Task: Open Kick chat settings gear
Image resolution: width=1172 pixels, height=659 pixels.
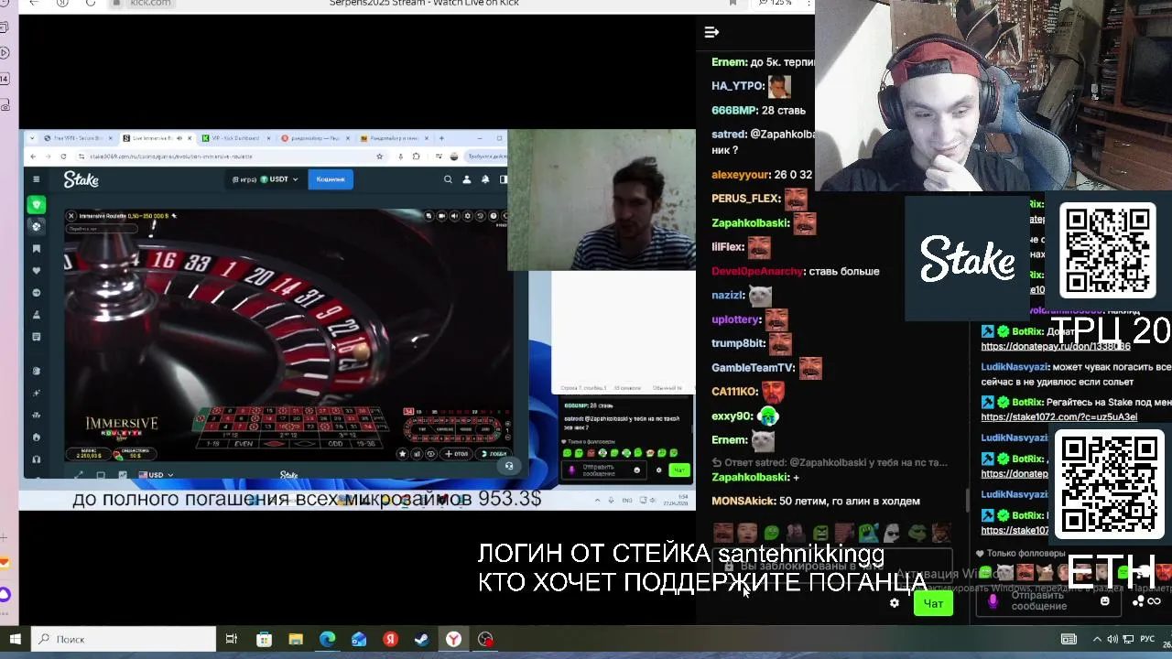Action: (x=895, y=603)
